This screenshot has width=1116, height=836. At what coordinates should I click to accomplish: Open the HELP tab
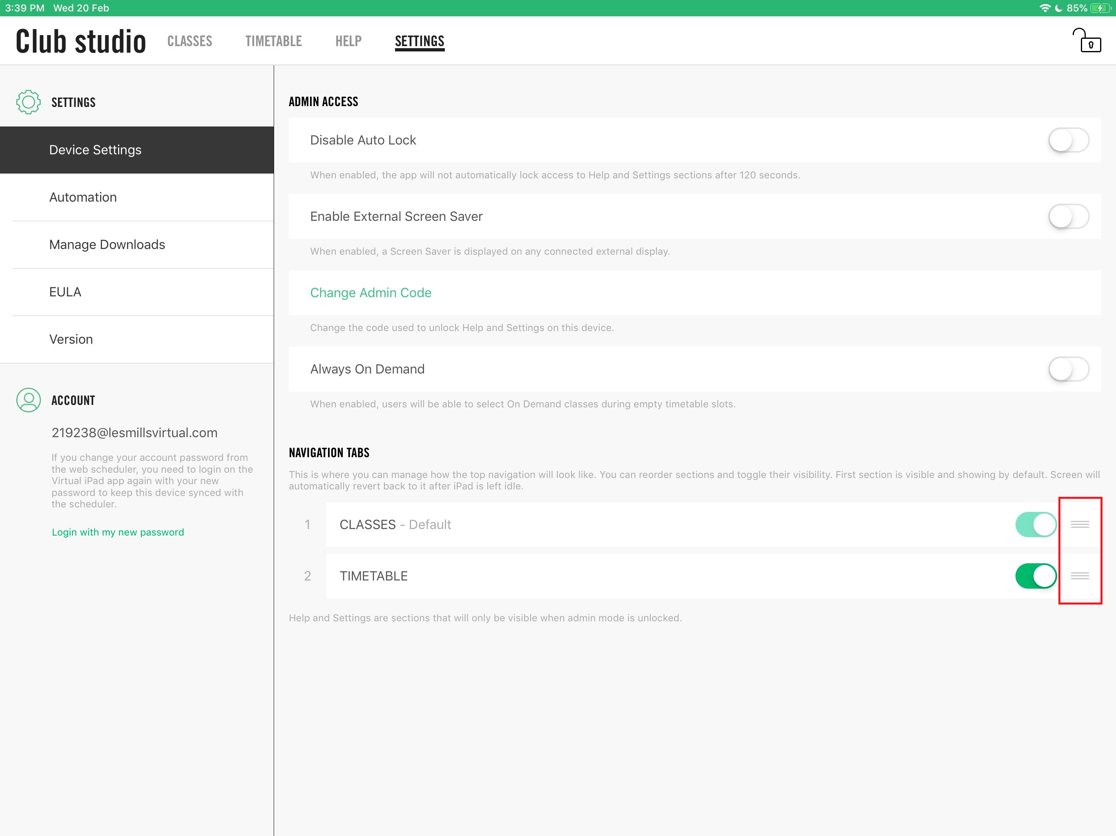(348, 41)
